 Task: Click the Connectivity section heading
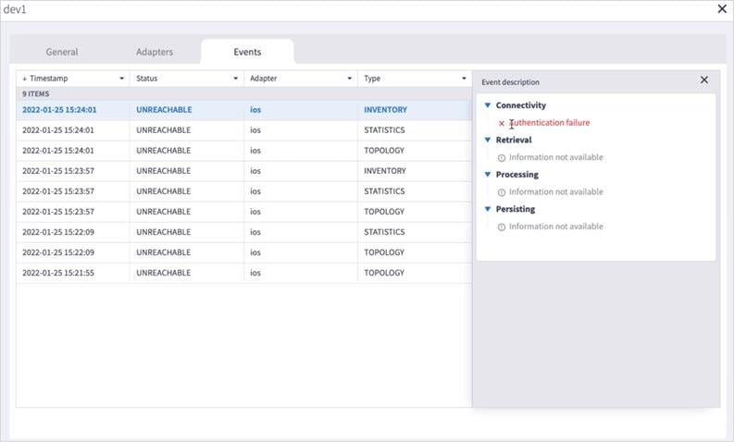(521, 105)
